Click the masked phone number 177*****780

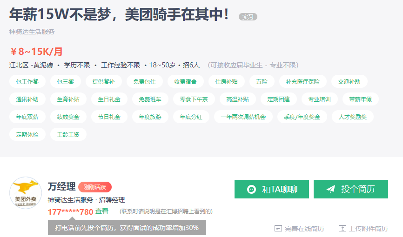click(x=70, y=212)
